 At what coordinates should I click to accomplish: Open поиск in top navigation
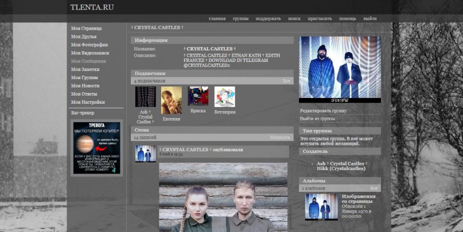click(x=294, y=18)
